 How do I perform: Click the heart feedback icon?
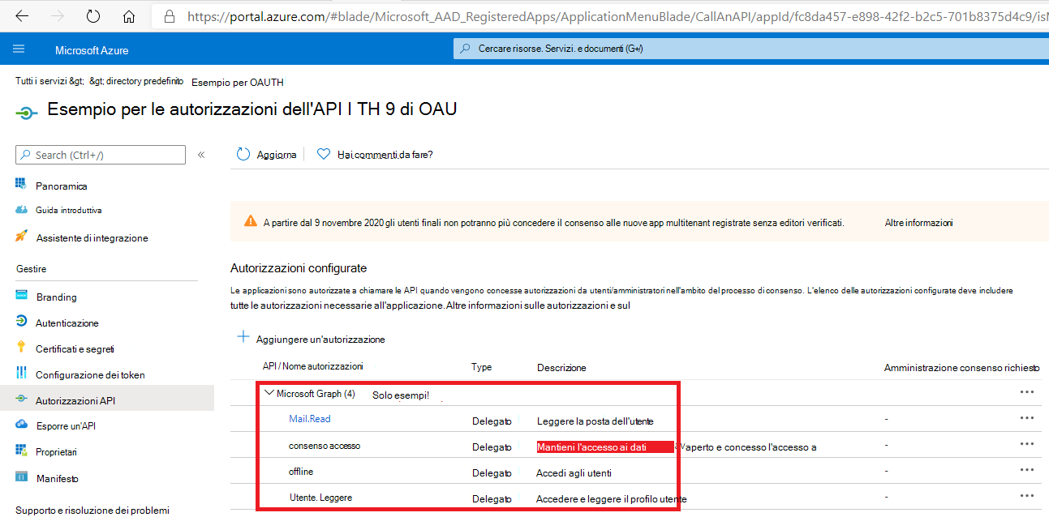point(324,154)
